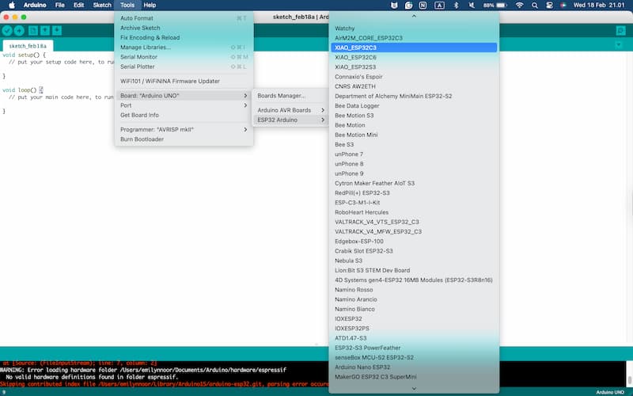Select the XIAO_ESP32S3 board
This screenshot has height=396, width=633.
pos(414,67)
